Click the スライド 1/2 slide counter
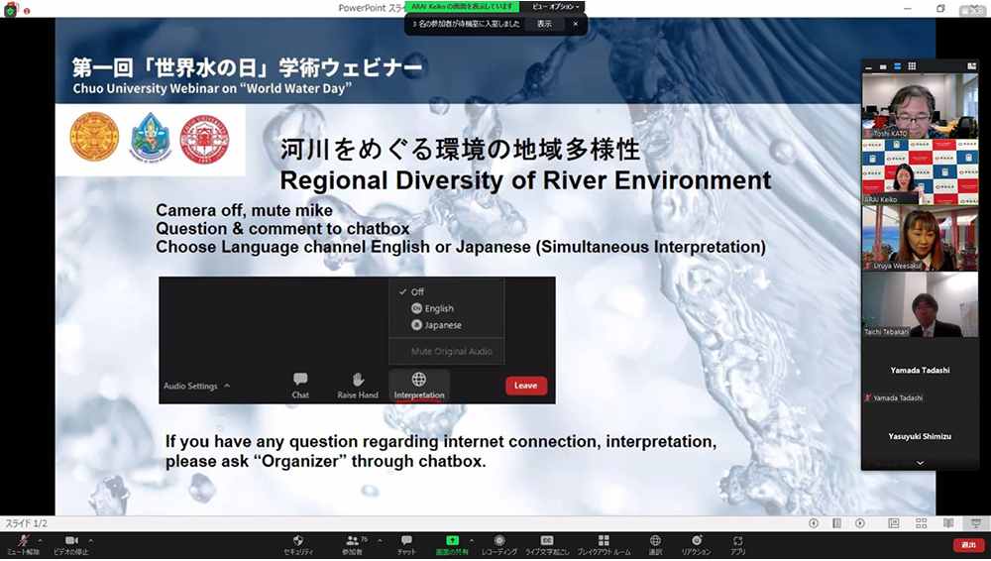 [26, 523]
